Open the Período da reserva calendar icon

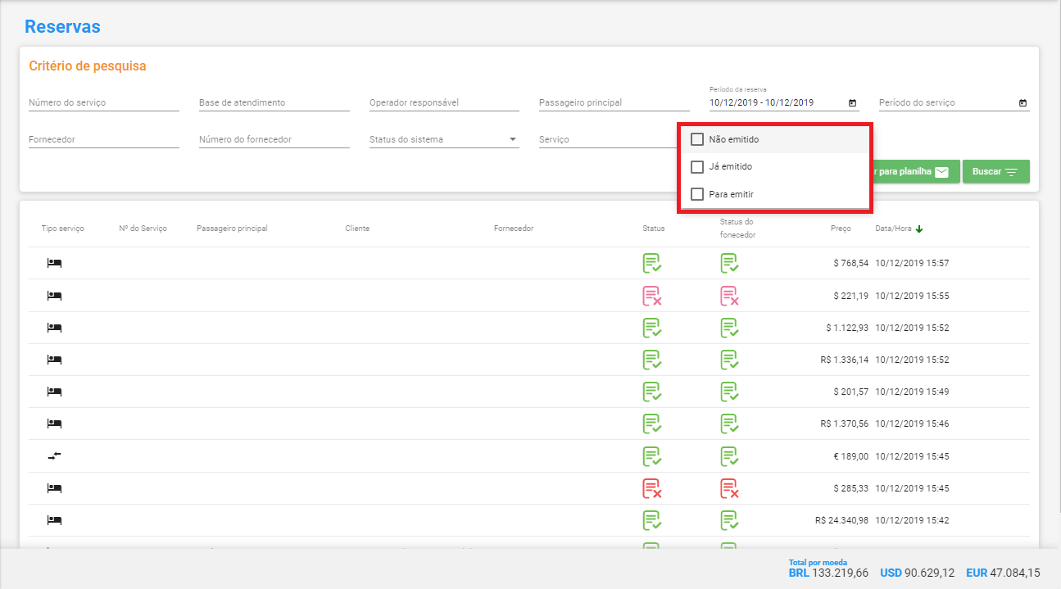pos(852,103)
